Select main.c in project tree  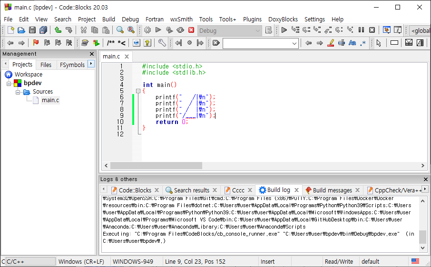coord(50,100)
